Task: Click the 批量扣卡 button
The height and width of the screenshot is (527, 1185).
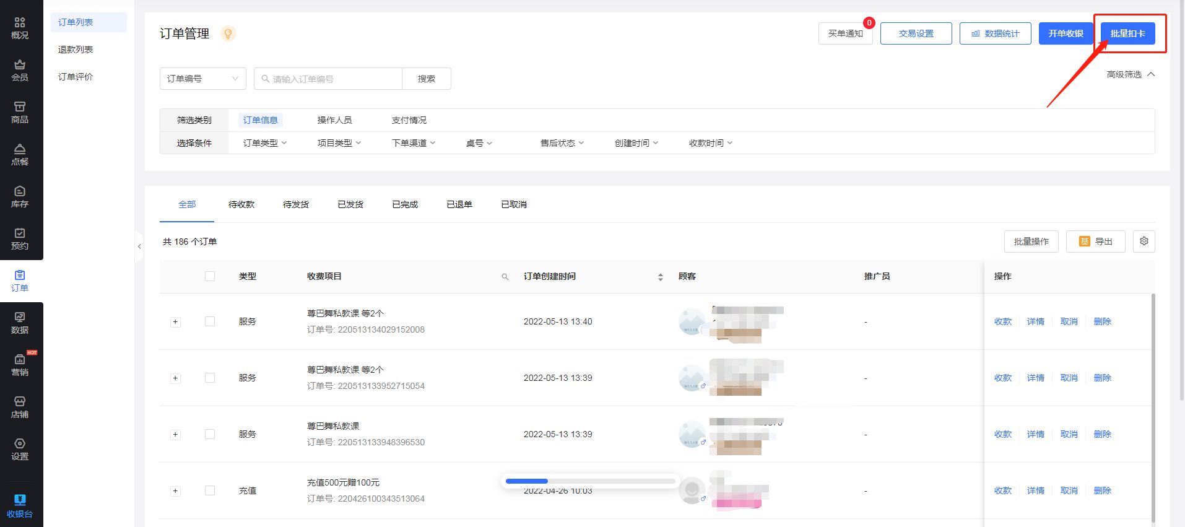Action: 1127,33
